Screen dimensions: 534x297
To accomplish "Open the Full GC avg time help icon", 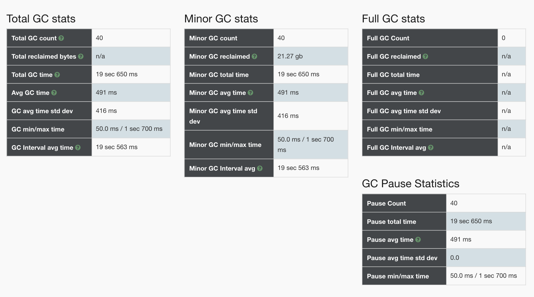I will point(422,93).
